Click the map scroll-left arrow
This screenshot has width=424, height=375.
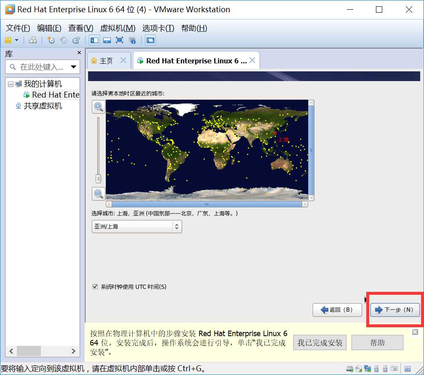pyautogui.click(x=109, y=204)
